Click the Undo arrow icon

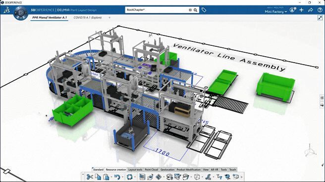pos(117,177)
